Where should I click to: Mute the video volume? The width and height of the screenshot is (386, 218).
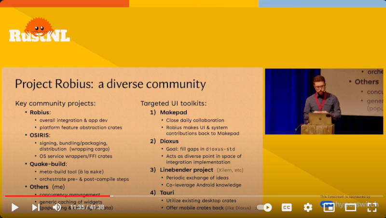(57, 207)
